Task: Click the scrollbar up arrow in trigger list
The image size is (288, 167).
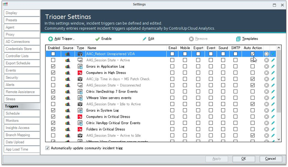Action: (x=279, y=48)
